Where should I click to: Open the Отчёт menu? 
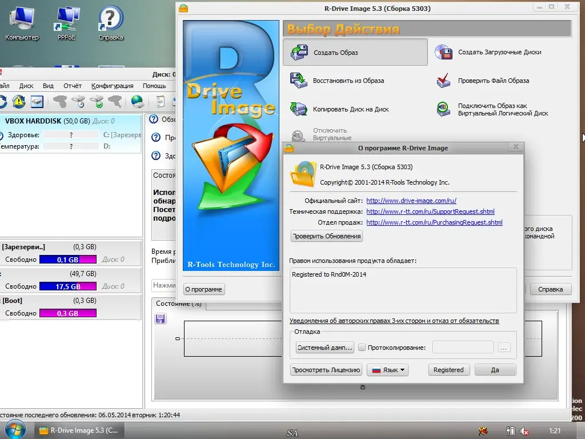(x=73, y=86)
